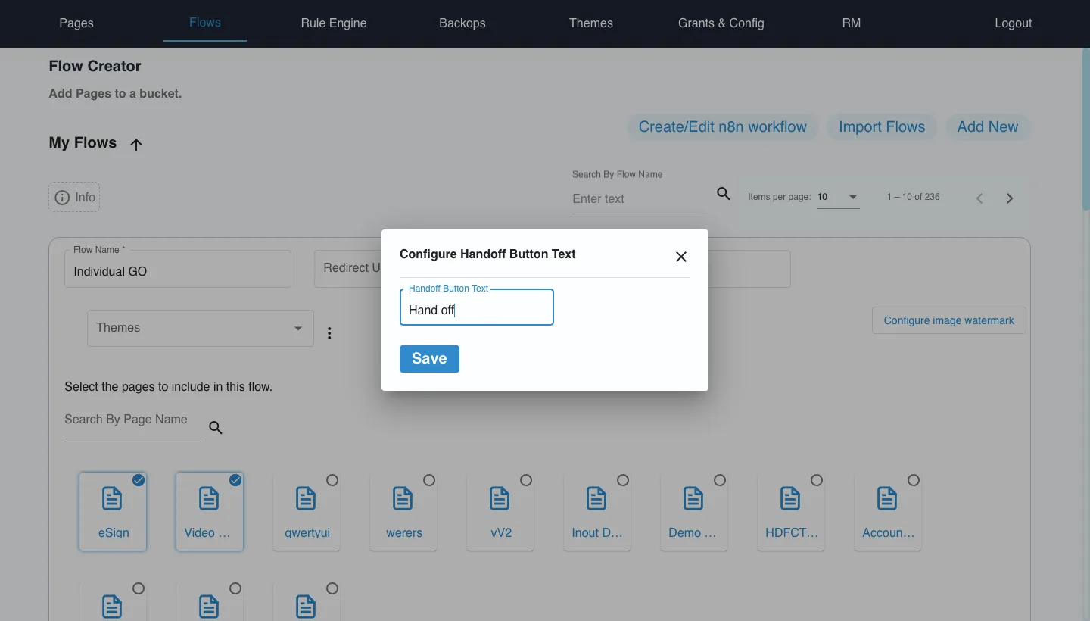Select the Demo page radio circle
Screen dimensions: 1090x621
coord(720,480)
